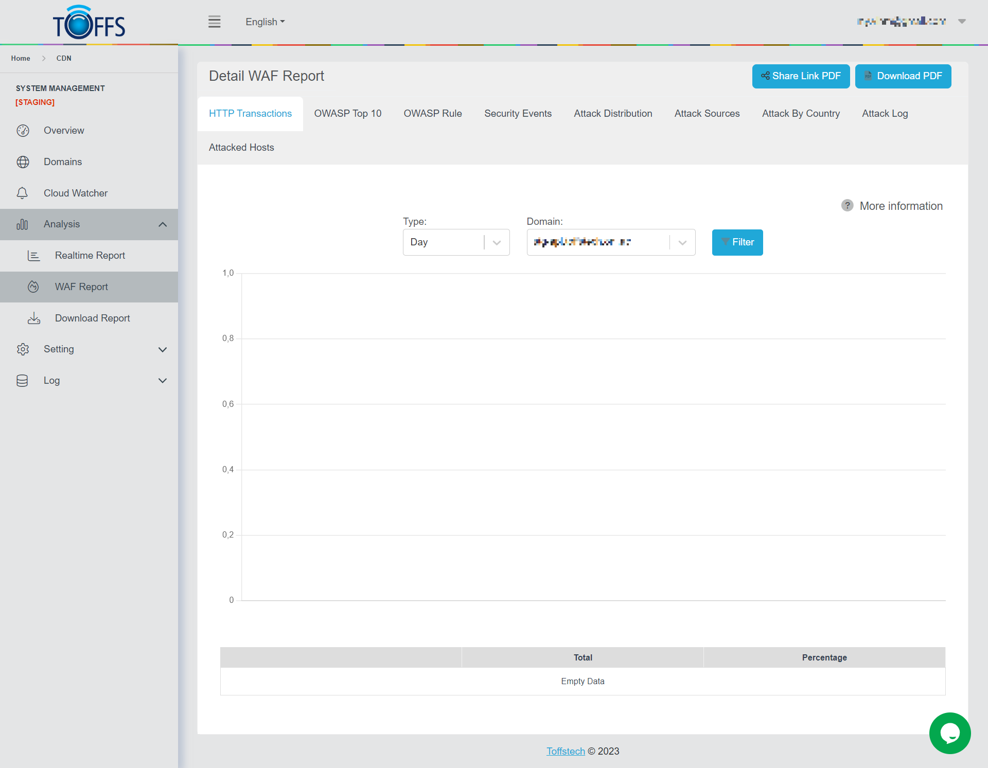
Task: Click the Filter button
Action: pos(737,242)
